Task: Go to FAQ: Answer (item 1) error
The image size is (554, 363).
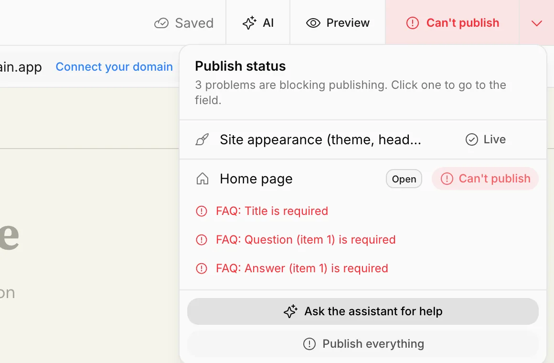Action: [292, 268]
